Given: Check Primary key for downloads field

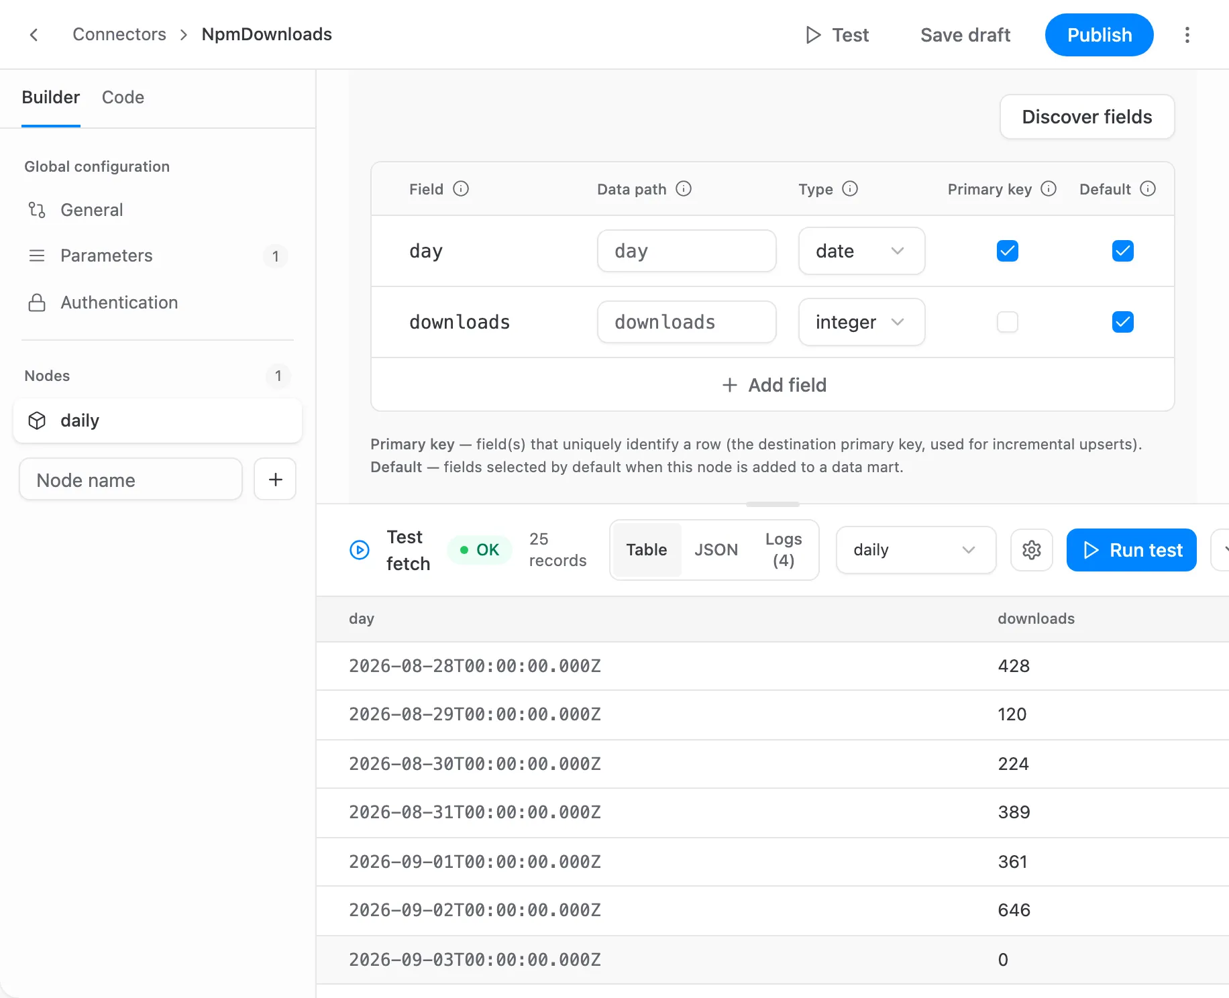Looking at the screenshot, I should [x=1008, y=322].
